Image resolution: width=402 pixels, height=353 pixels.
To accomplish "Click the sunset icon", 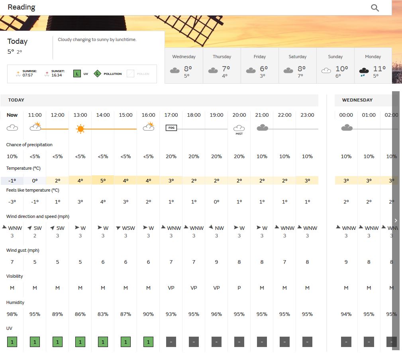I will [x=47, y=73].
